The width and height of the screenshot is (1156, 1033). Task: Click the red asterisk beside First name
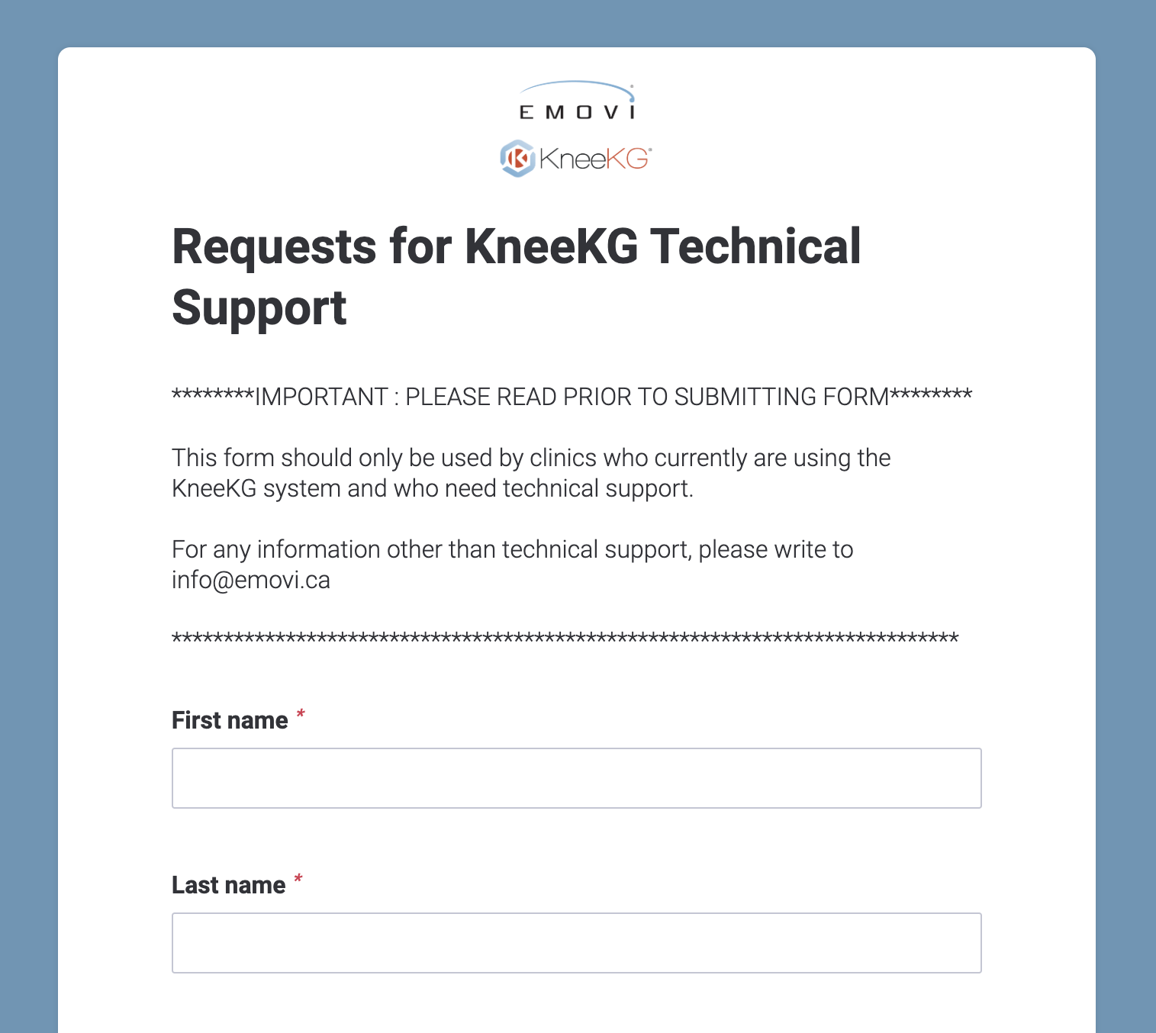coord(301,715)
